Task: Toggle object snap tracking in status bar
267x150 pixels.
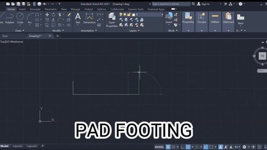Action: coord(206,147)
